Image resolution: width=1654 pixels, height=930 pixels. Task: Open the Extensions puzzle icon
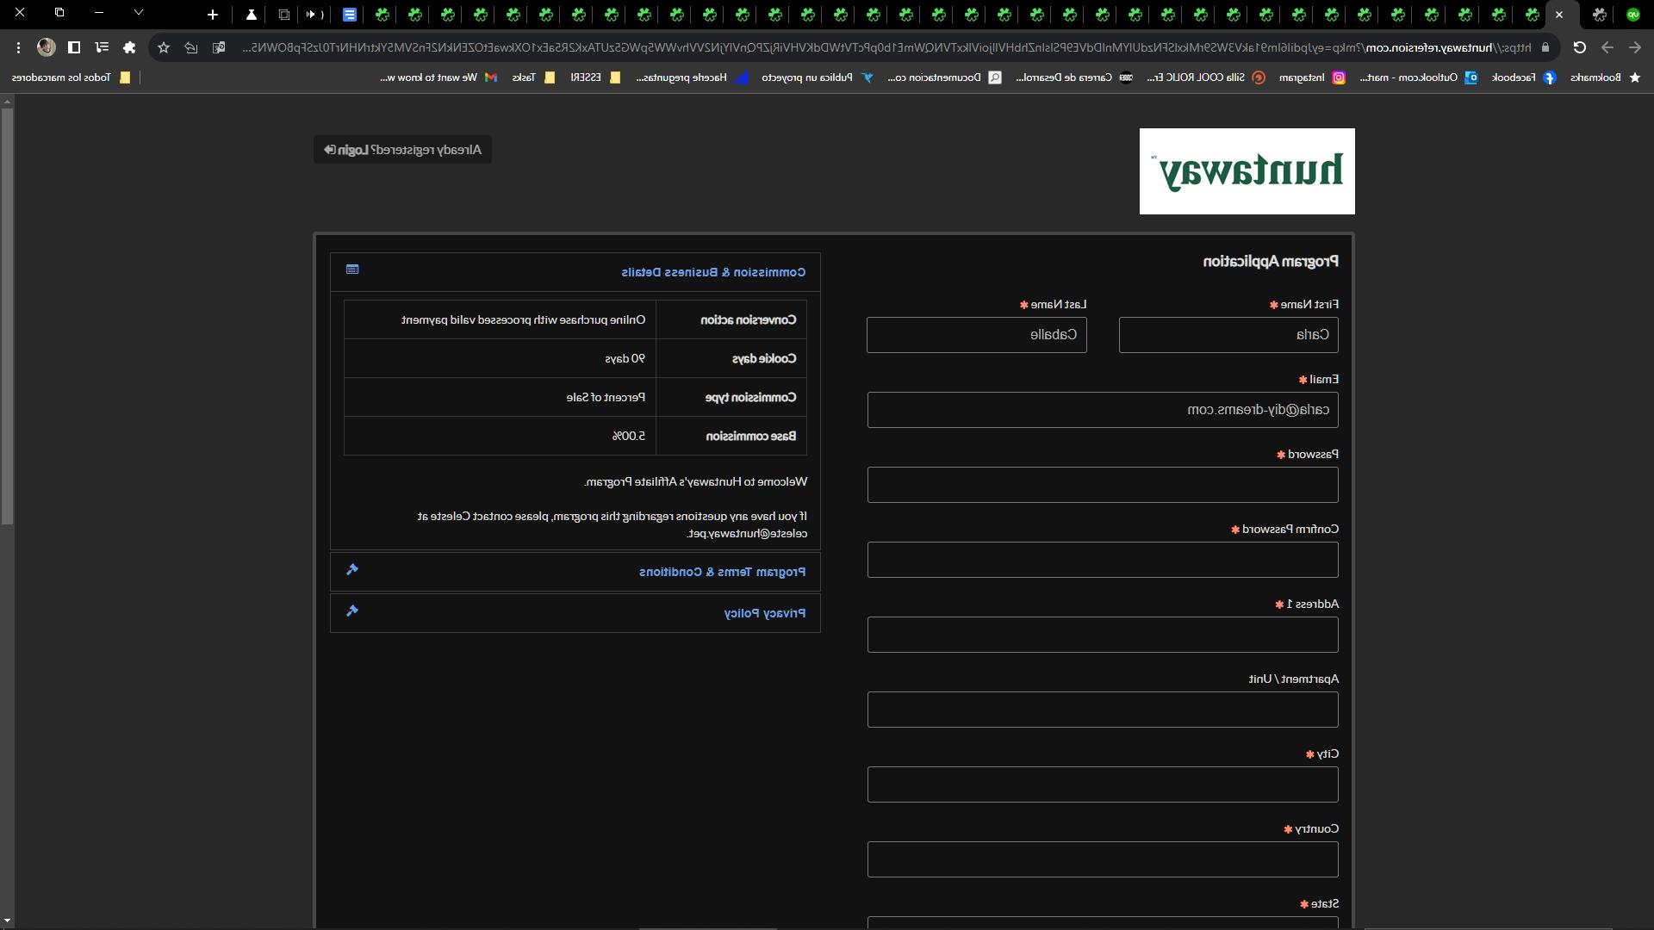[x=129, y=47]
